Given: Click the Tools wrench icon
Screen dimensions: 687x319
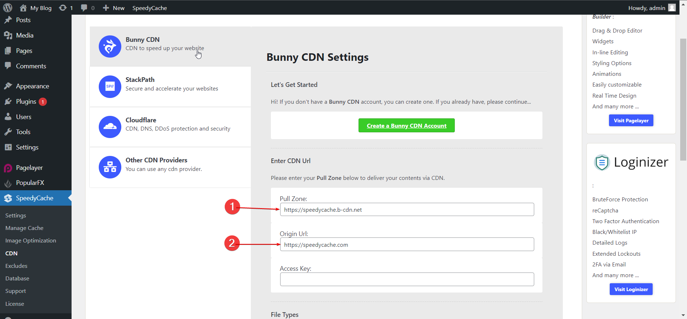Looking at the screenshot, I should coord(8,132).
